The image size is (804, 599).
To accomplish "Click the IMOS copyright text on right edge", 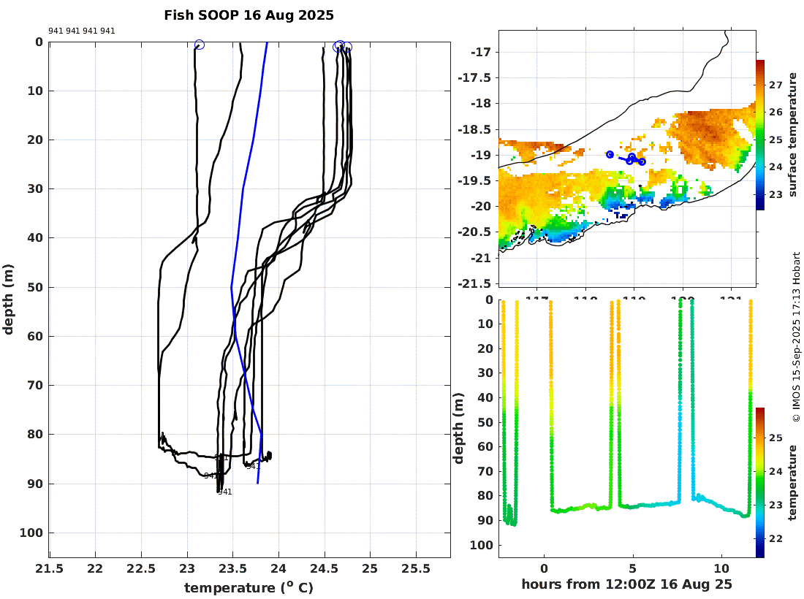I will (796, 337).
